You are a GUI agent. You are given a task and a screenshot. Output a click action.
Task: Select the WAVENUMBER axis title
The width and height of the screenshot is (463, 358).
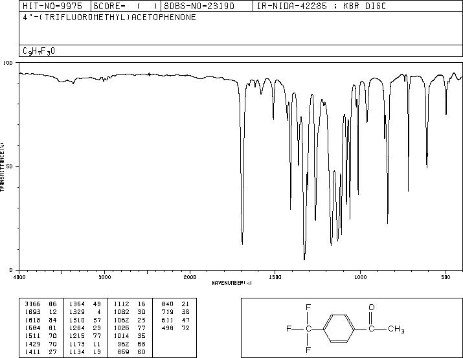pyautogui.click(x=232, y=283)
